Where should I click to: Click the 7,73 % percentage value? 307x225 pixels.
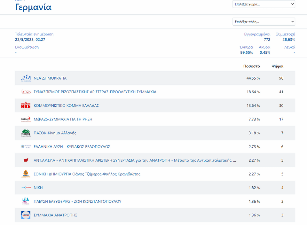coord(254,119)
